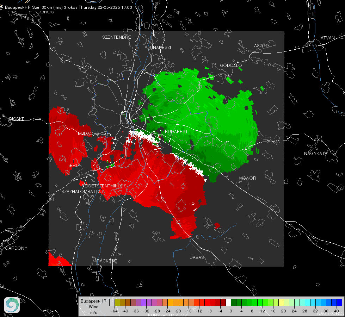Click the -64 legend scale value

pos(115,311)
